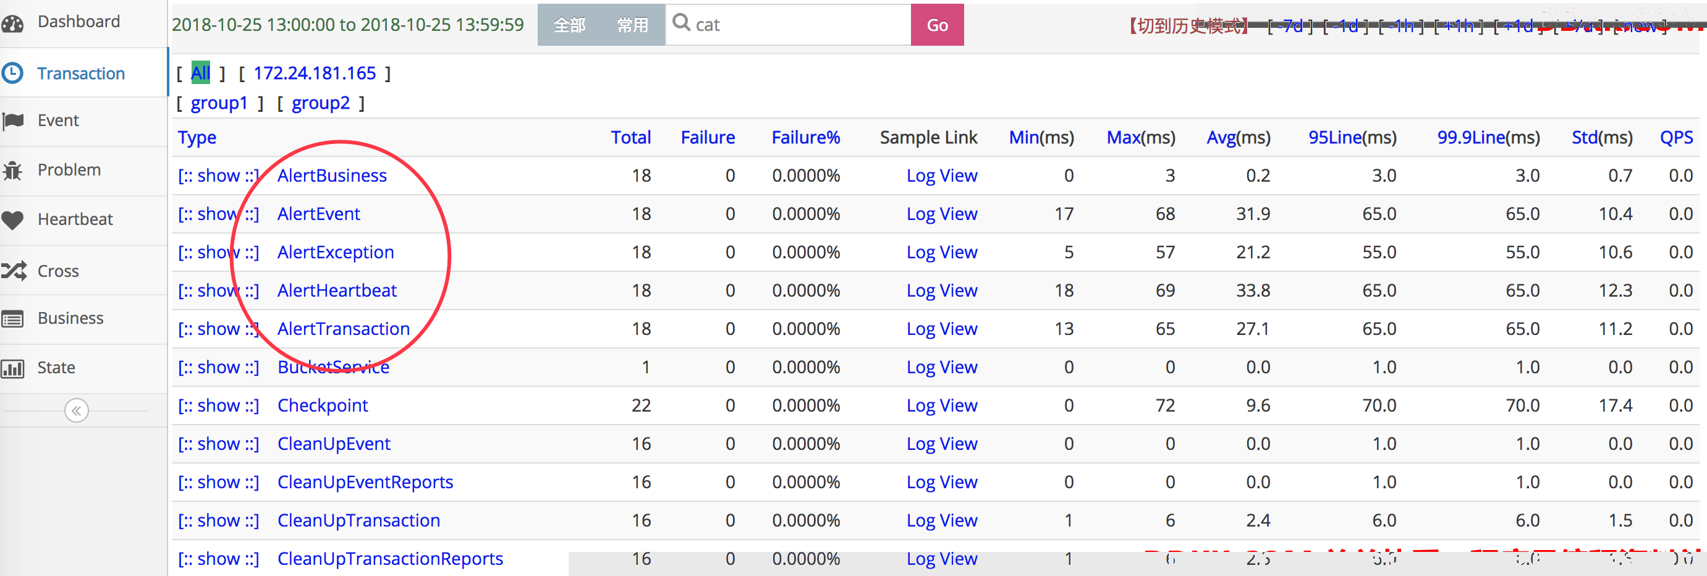This screenshot has width=1707, height=576.
Task: Click the Problem bug icon
Action: (x=12, y=171)
